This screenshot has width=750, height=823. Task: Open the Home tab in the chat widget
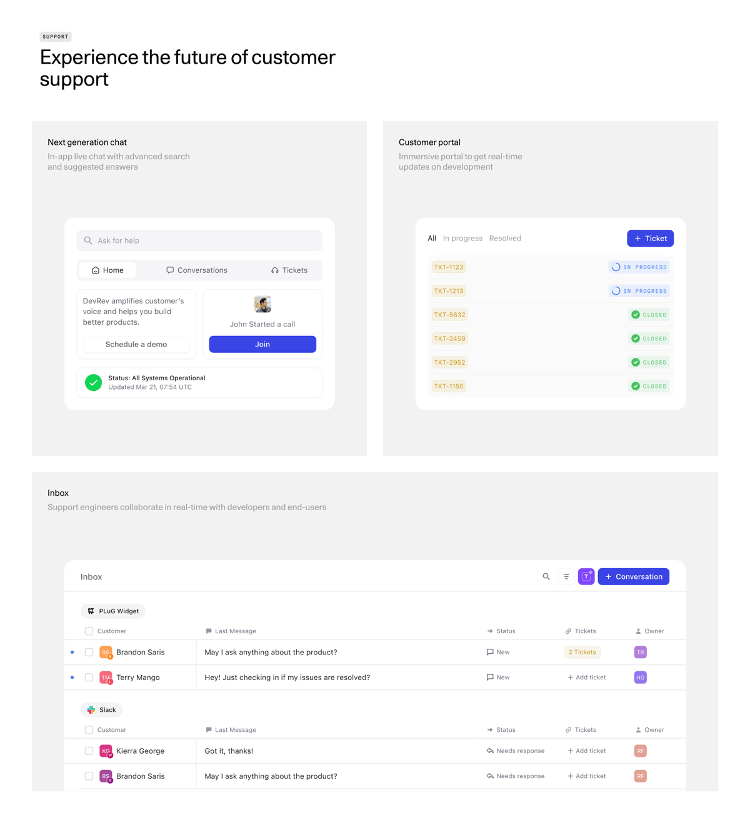tap(107, 270)
